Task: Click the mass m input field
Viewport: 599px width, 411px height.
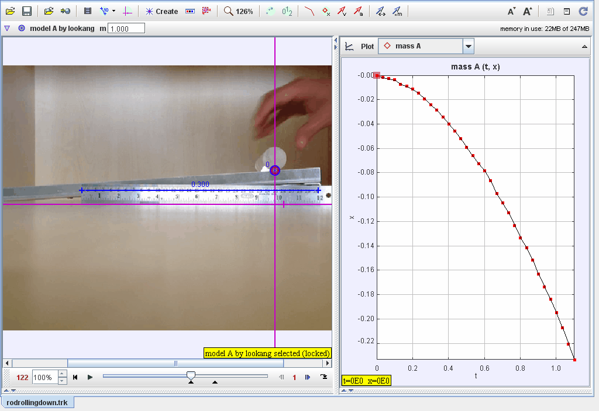Action: coord(126,29)
